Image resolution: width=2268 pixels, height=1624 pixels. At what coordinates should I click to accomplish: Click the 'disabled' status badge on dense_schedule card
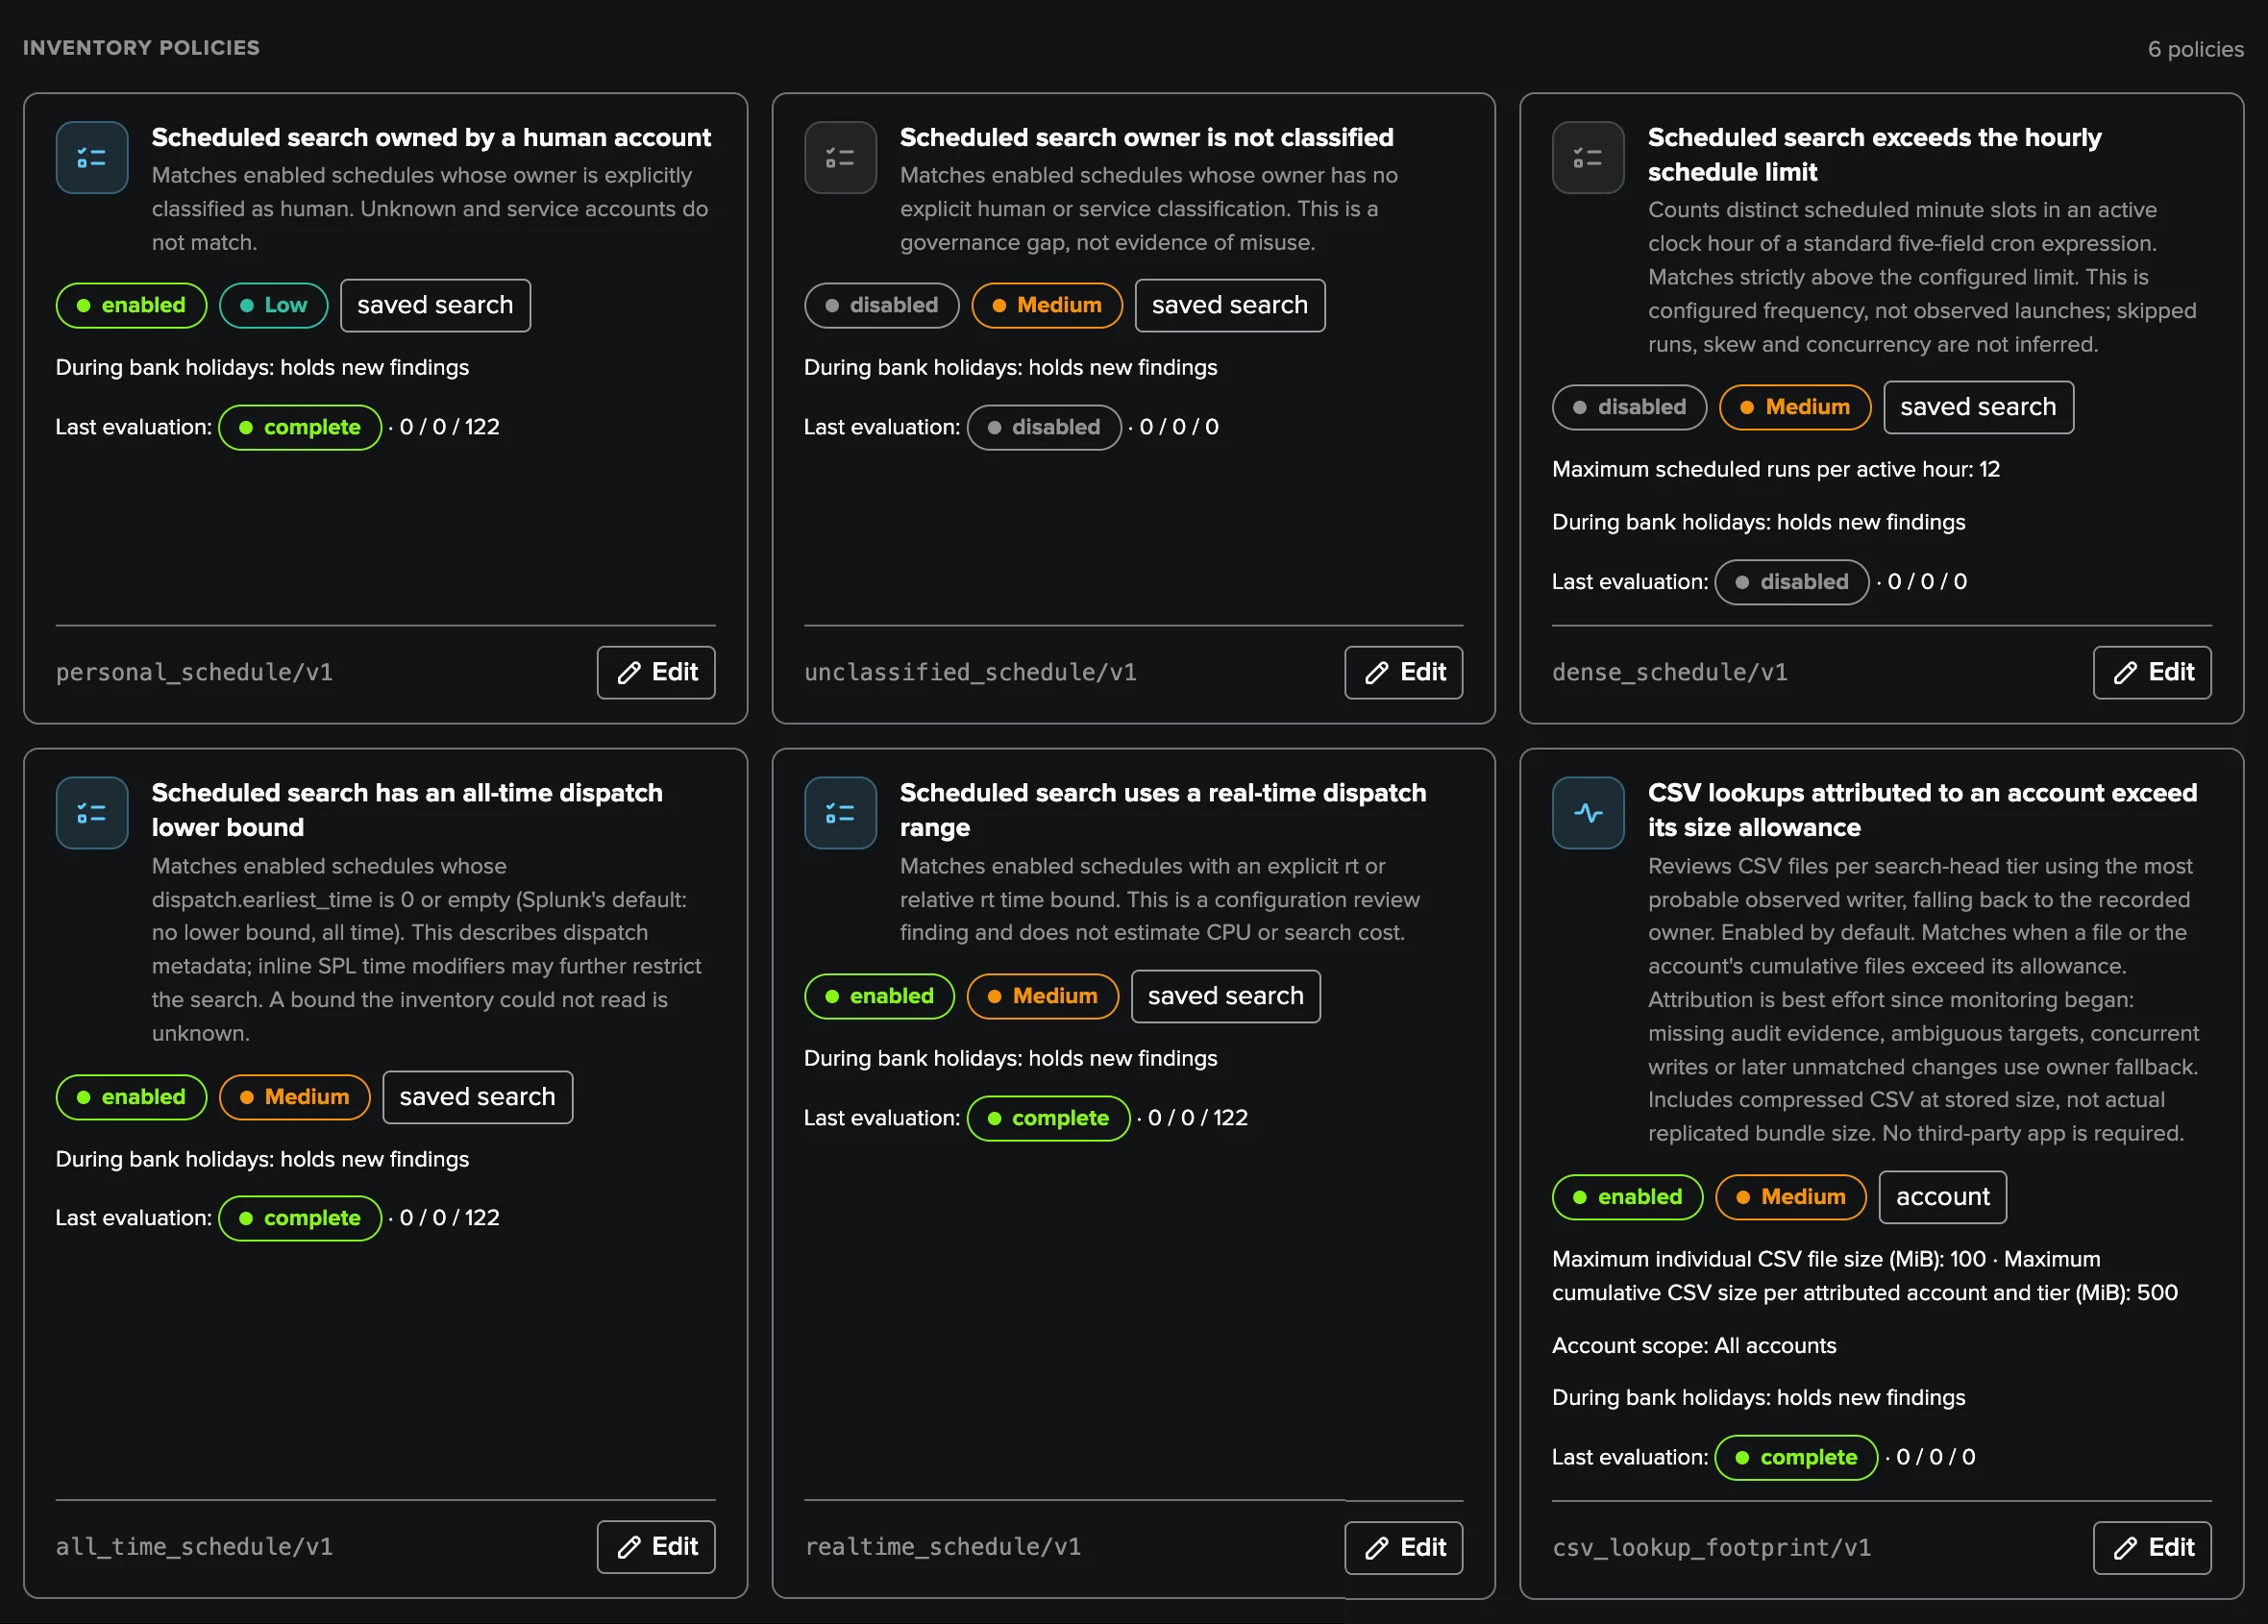1629,407
